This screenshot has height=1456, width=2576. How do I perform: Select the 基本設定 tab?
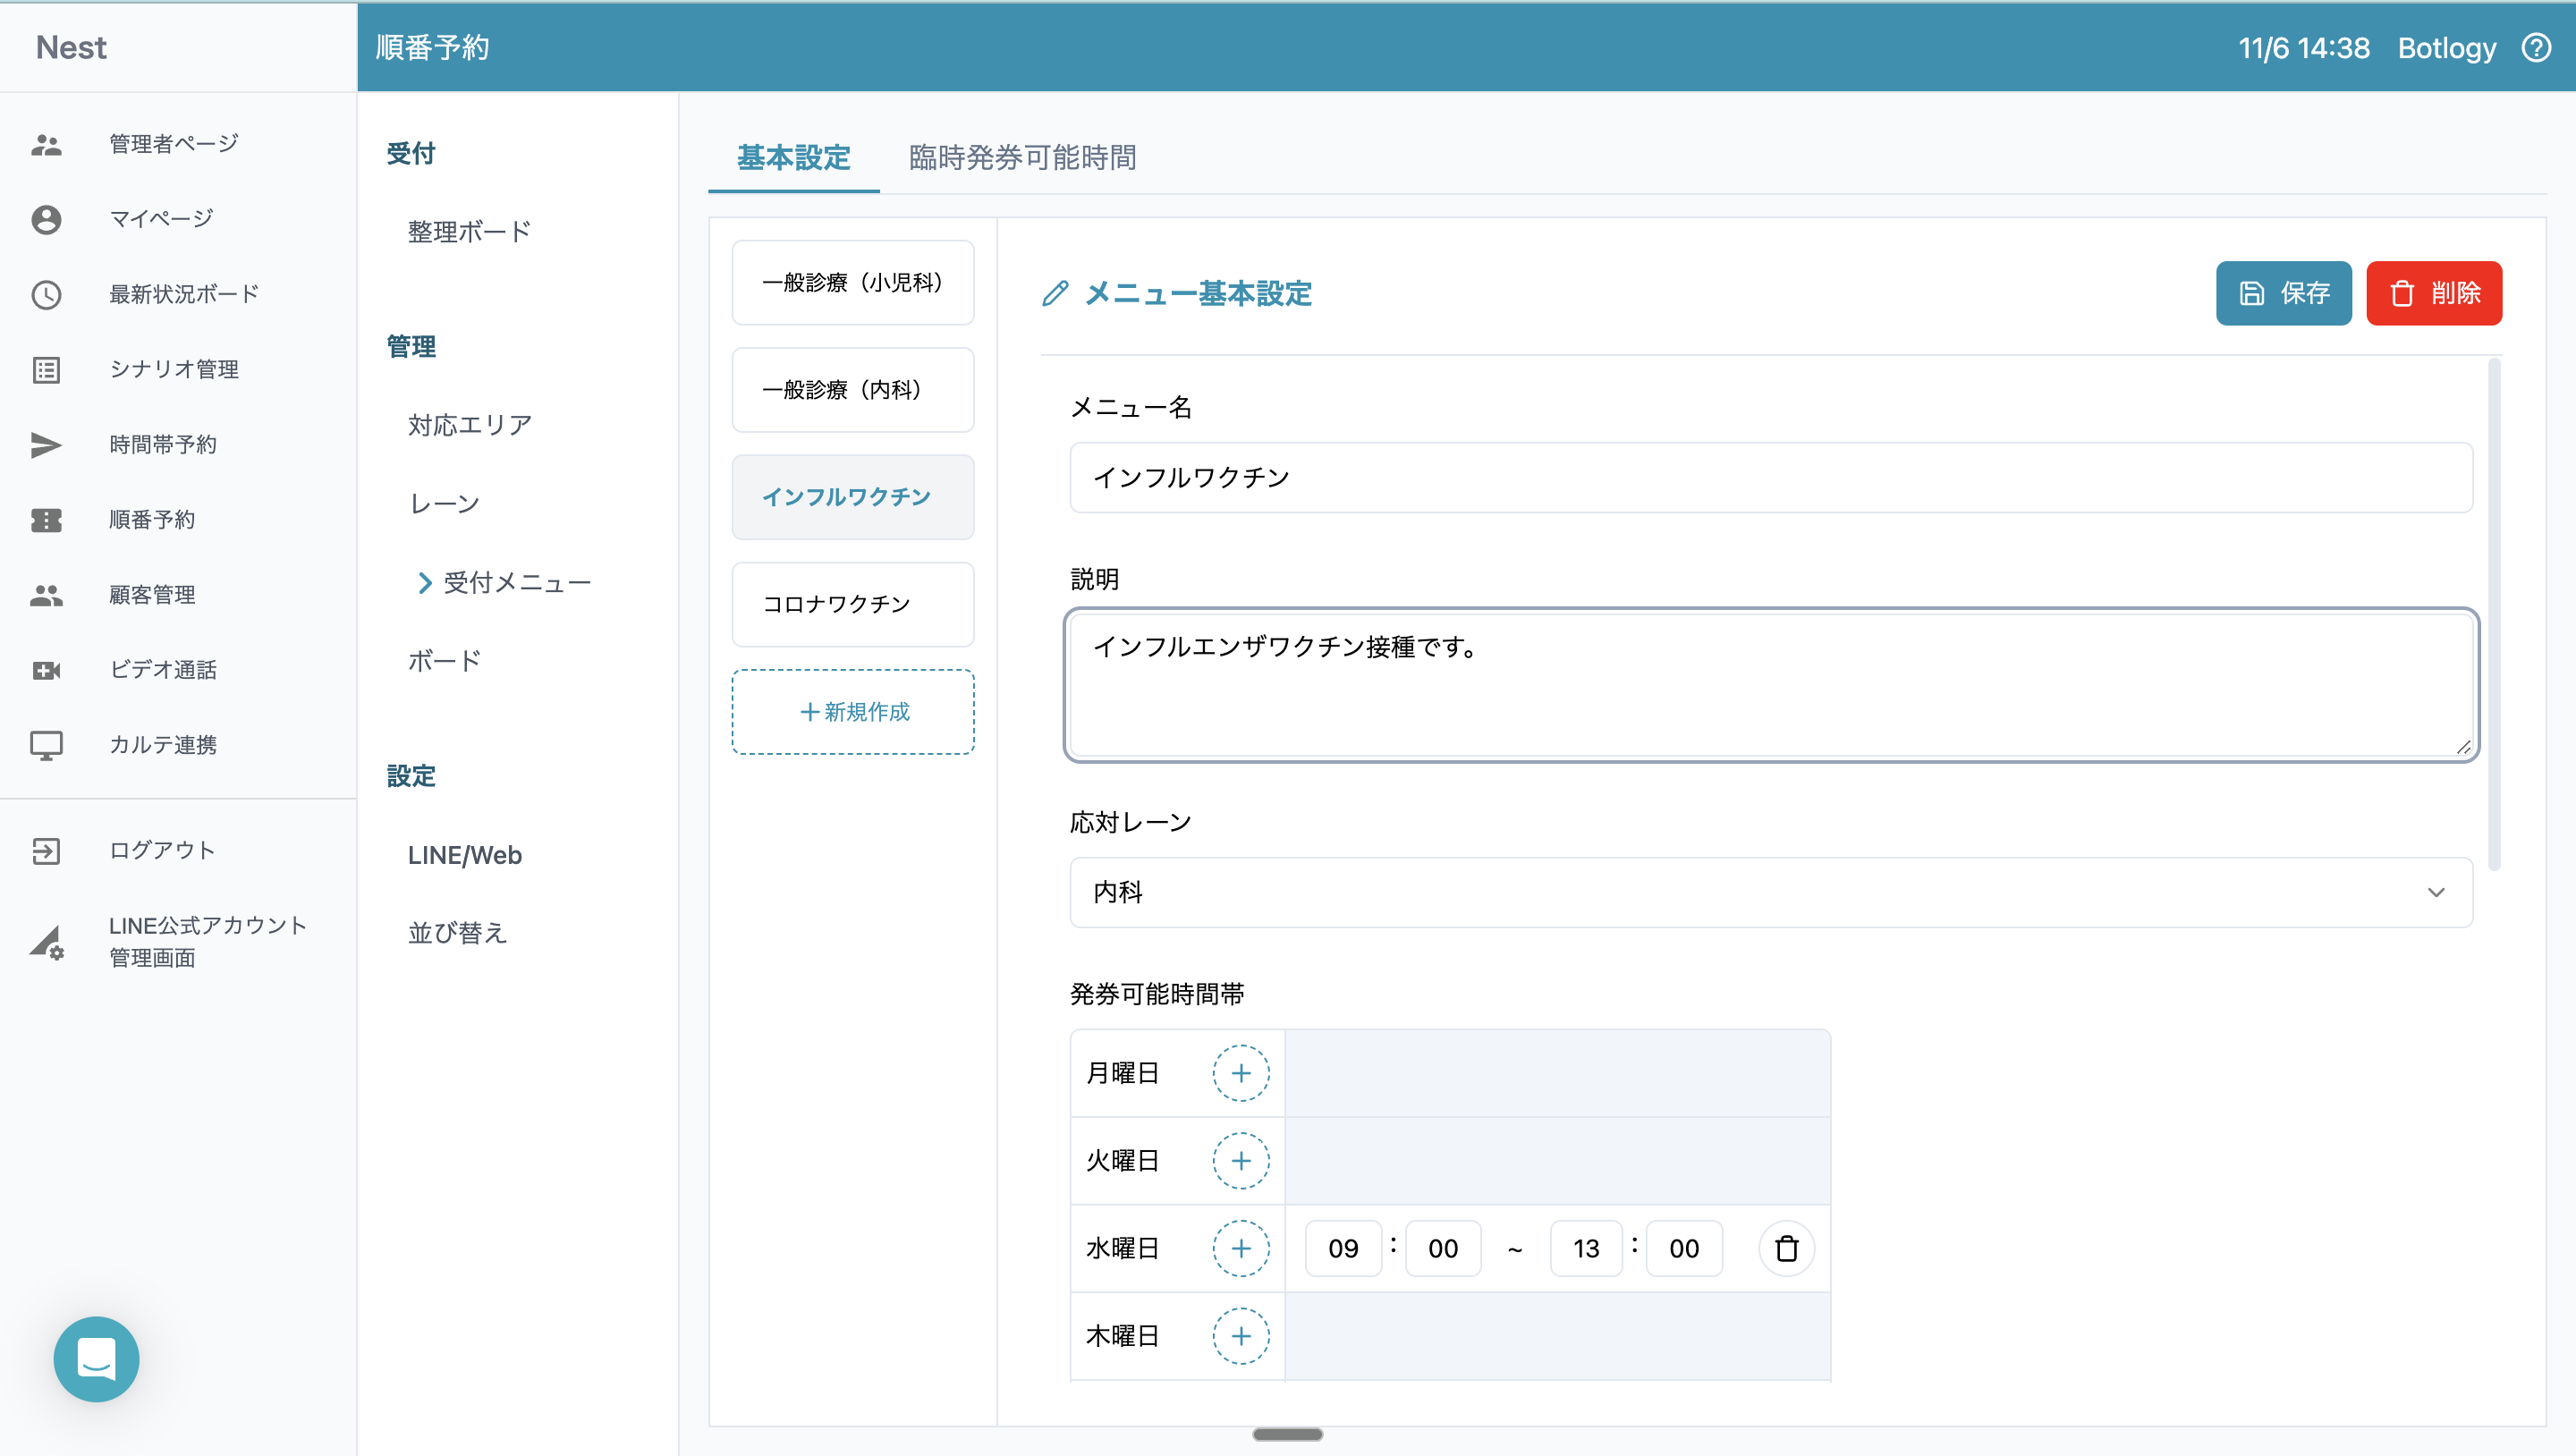coord(793,157)
